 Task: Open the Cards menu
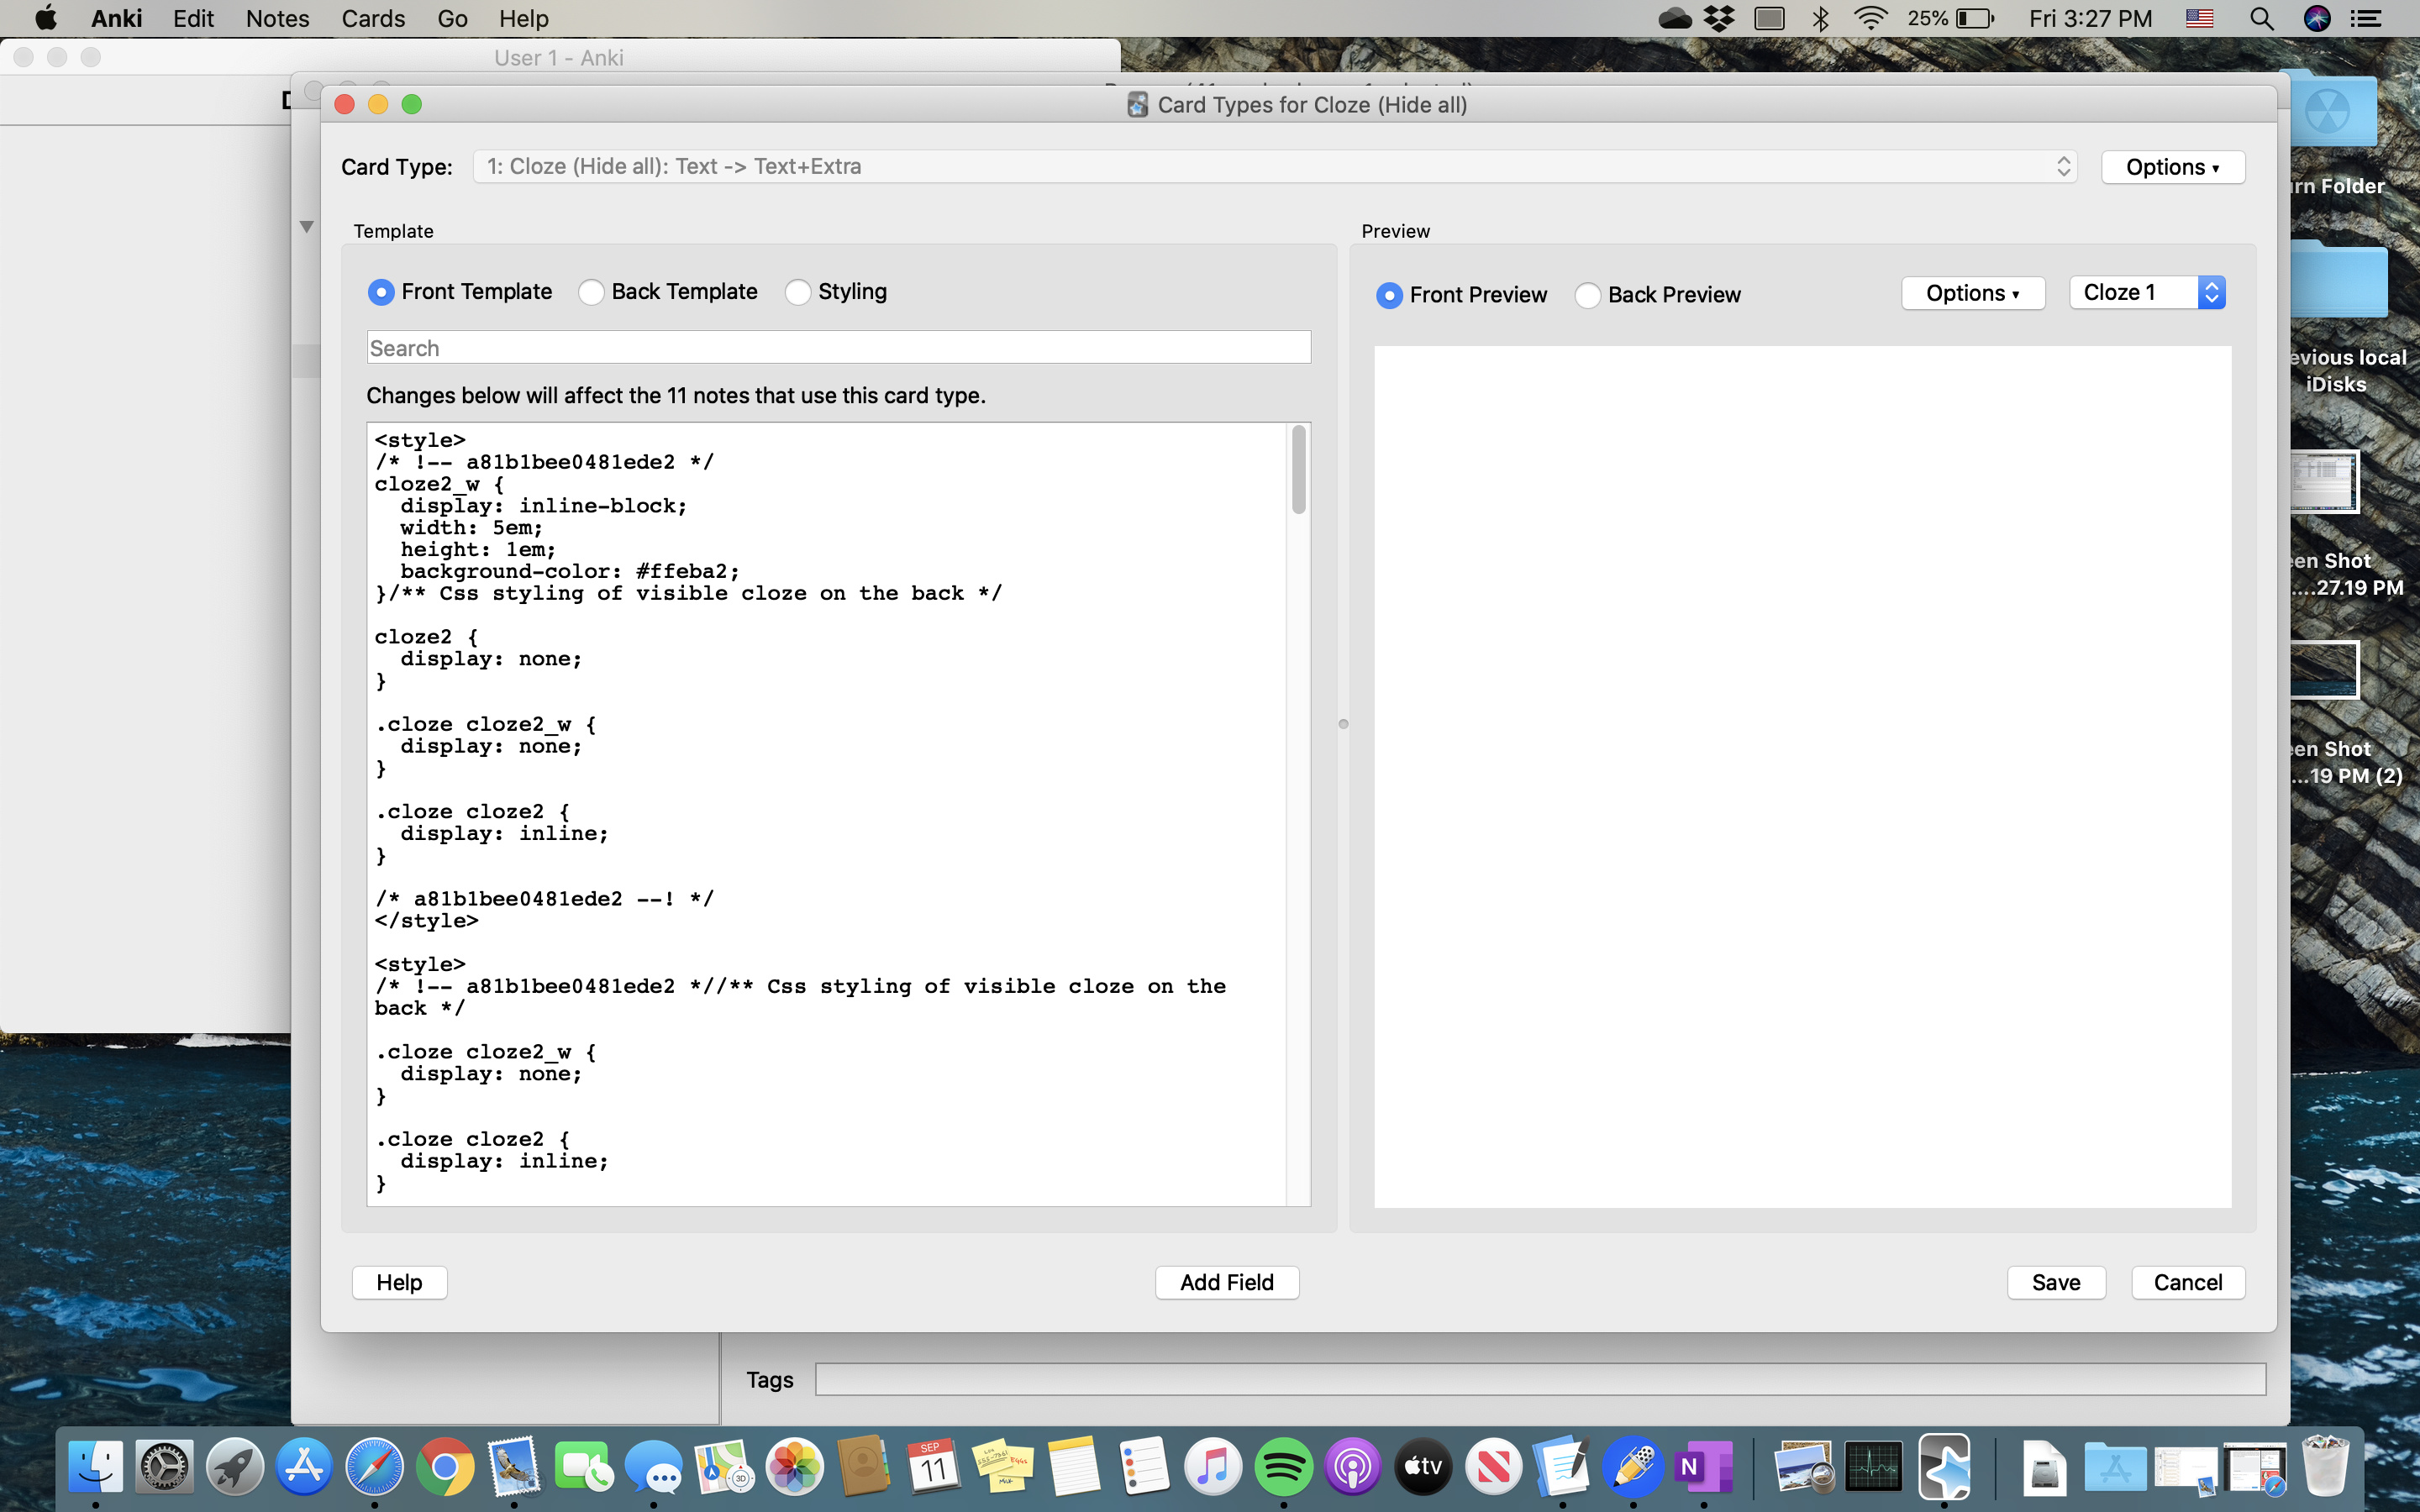point(372,19)
